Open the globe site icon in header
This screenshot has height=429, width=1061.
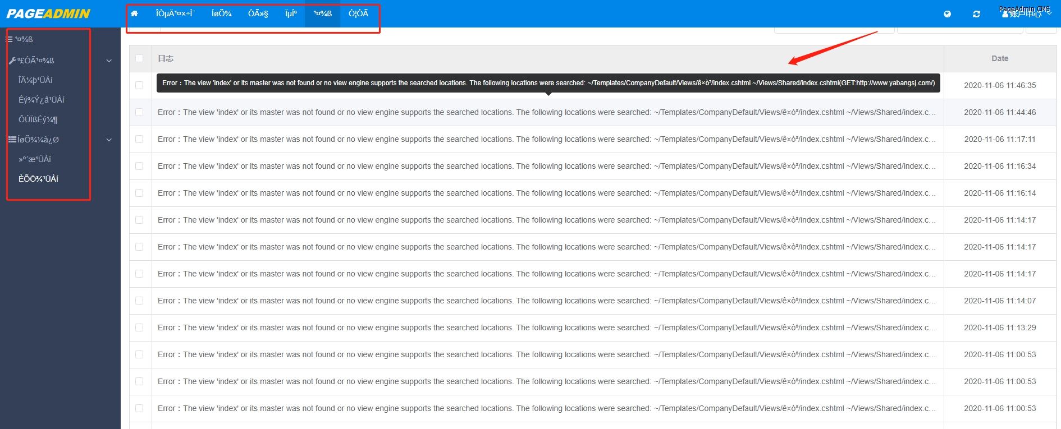point(948,14)
